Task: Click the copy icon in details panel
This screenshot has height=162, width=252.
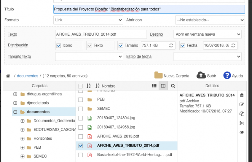Action: (242, 114)
